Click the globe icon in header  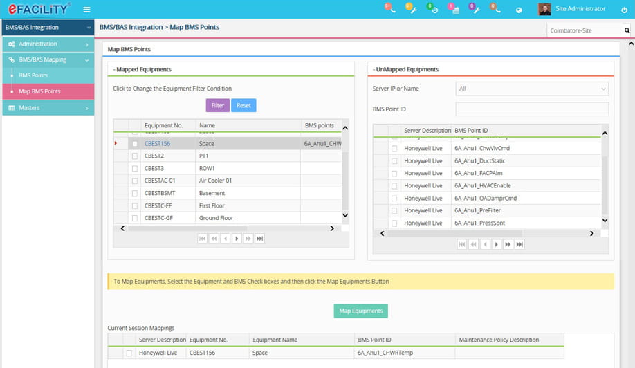pyautogui.click(x=519, y=10)
